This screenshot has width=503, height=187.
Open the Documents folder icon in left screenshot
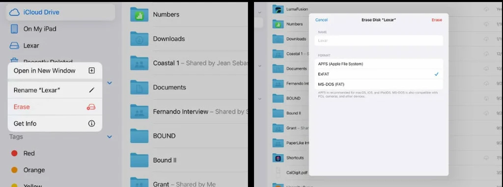139,87
